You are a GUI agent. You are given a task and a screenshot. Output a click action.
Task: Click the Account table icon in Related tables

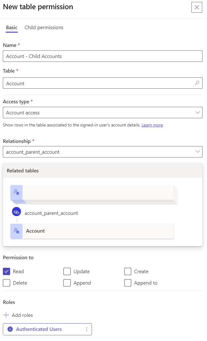coord(16,231)
